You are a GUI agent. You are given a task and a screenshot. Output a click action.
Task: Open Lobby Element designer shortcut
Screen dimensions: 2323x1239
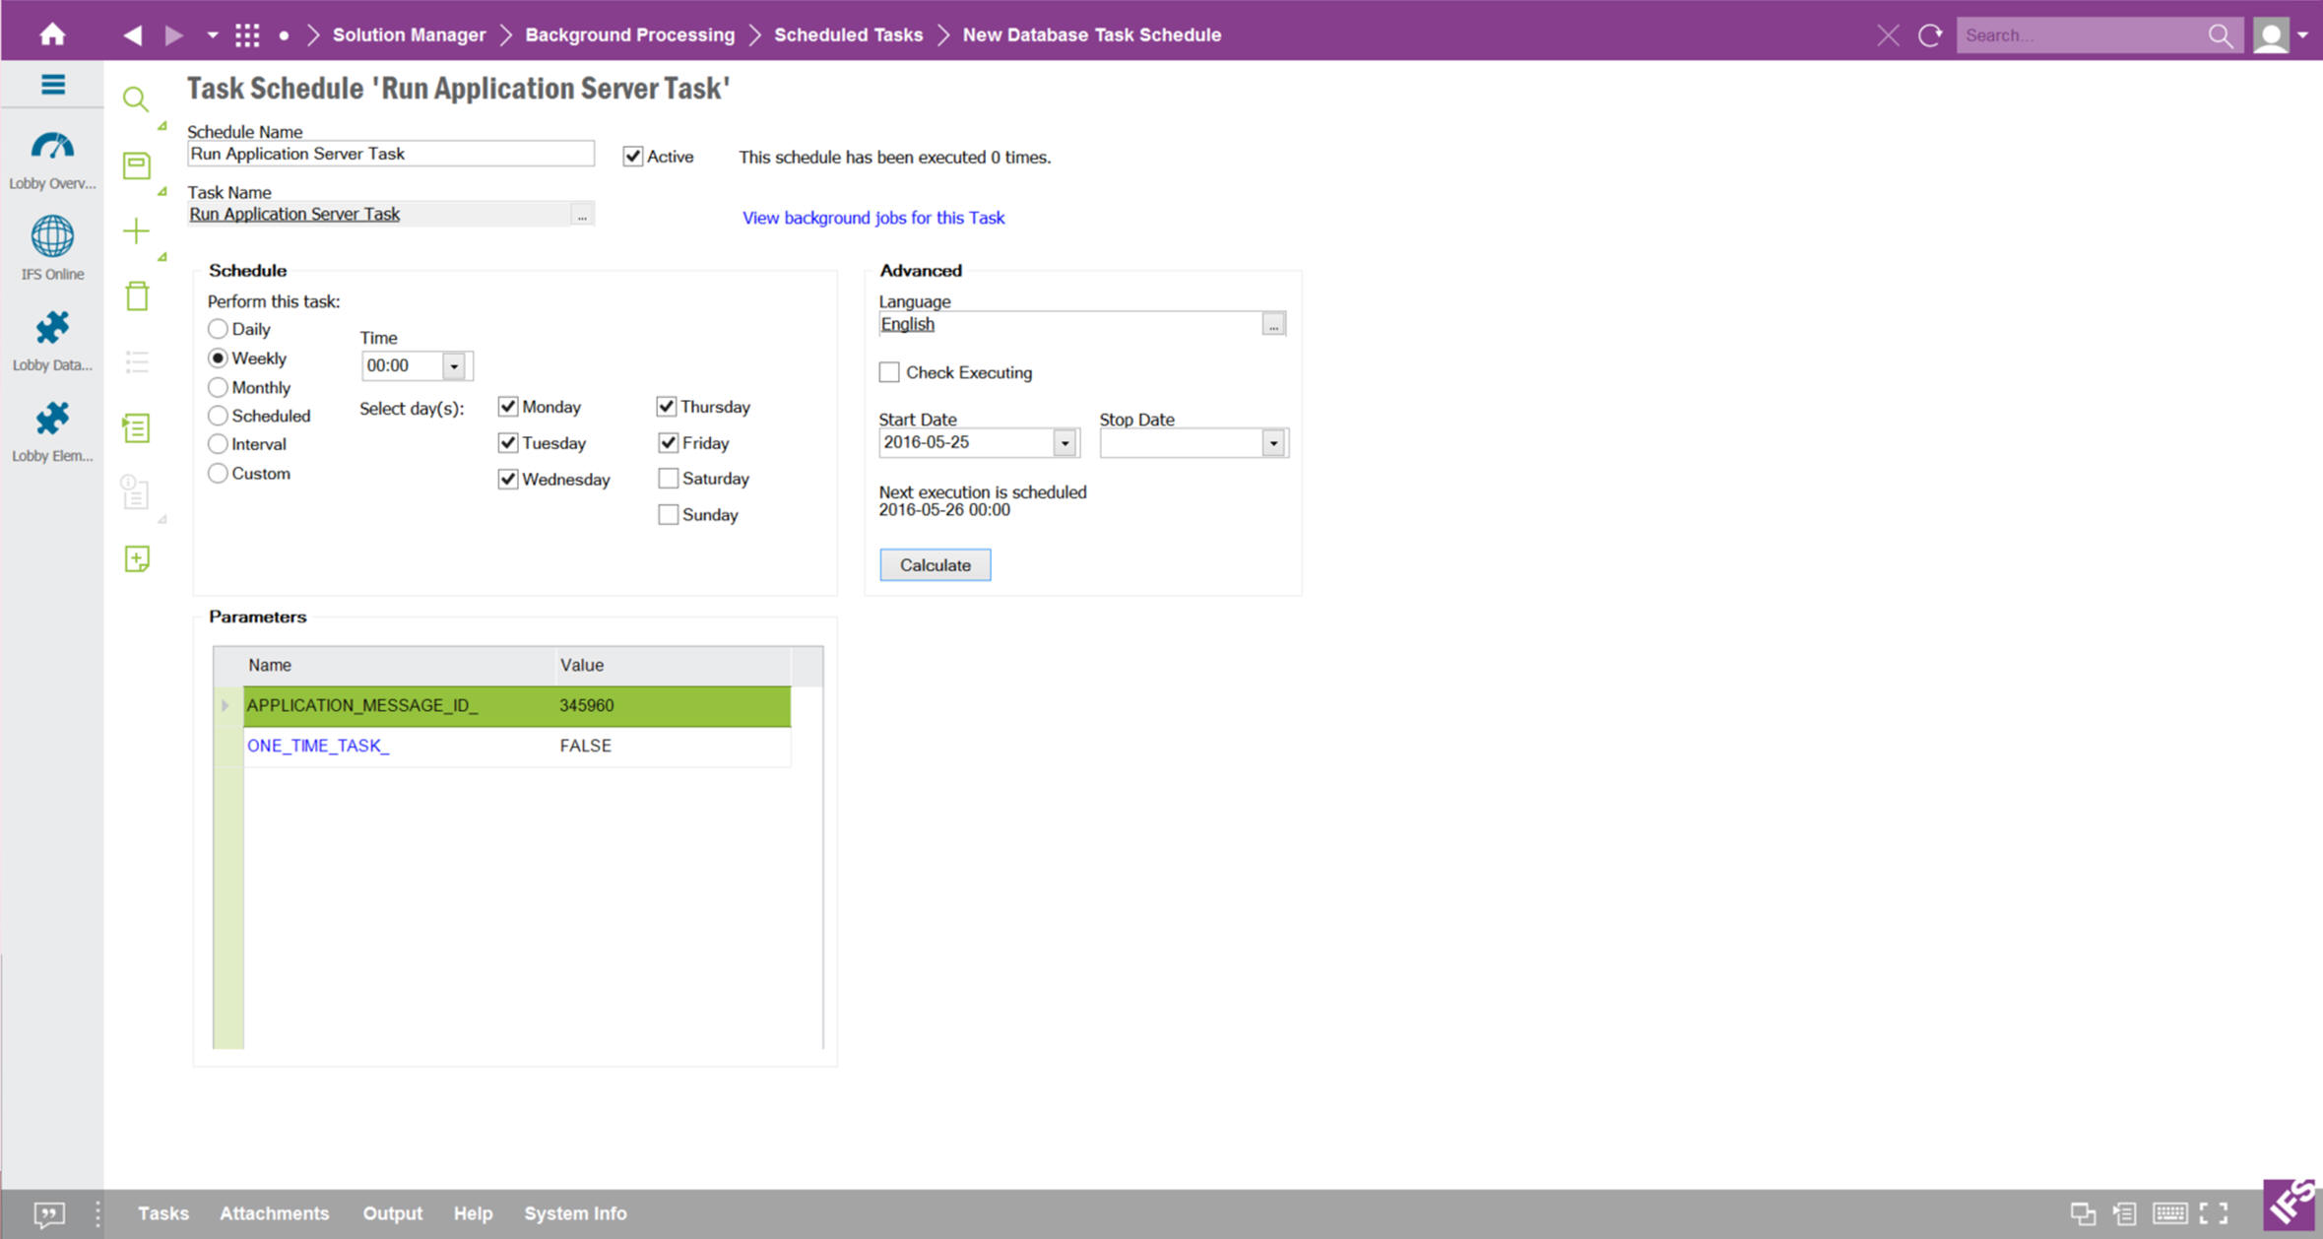point(52,431)
